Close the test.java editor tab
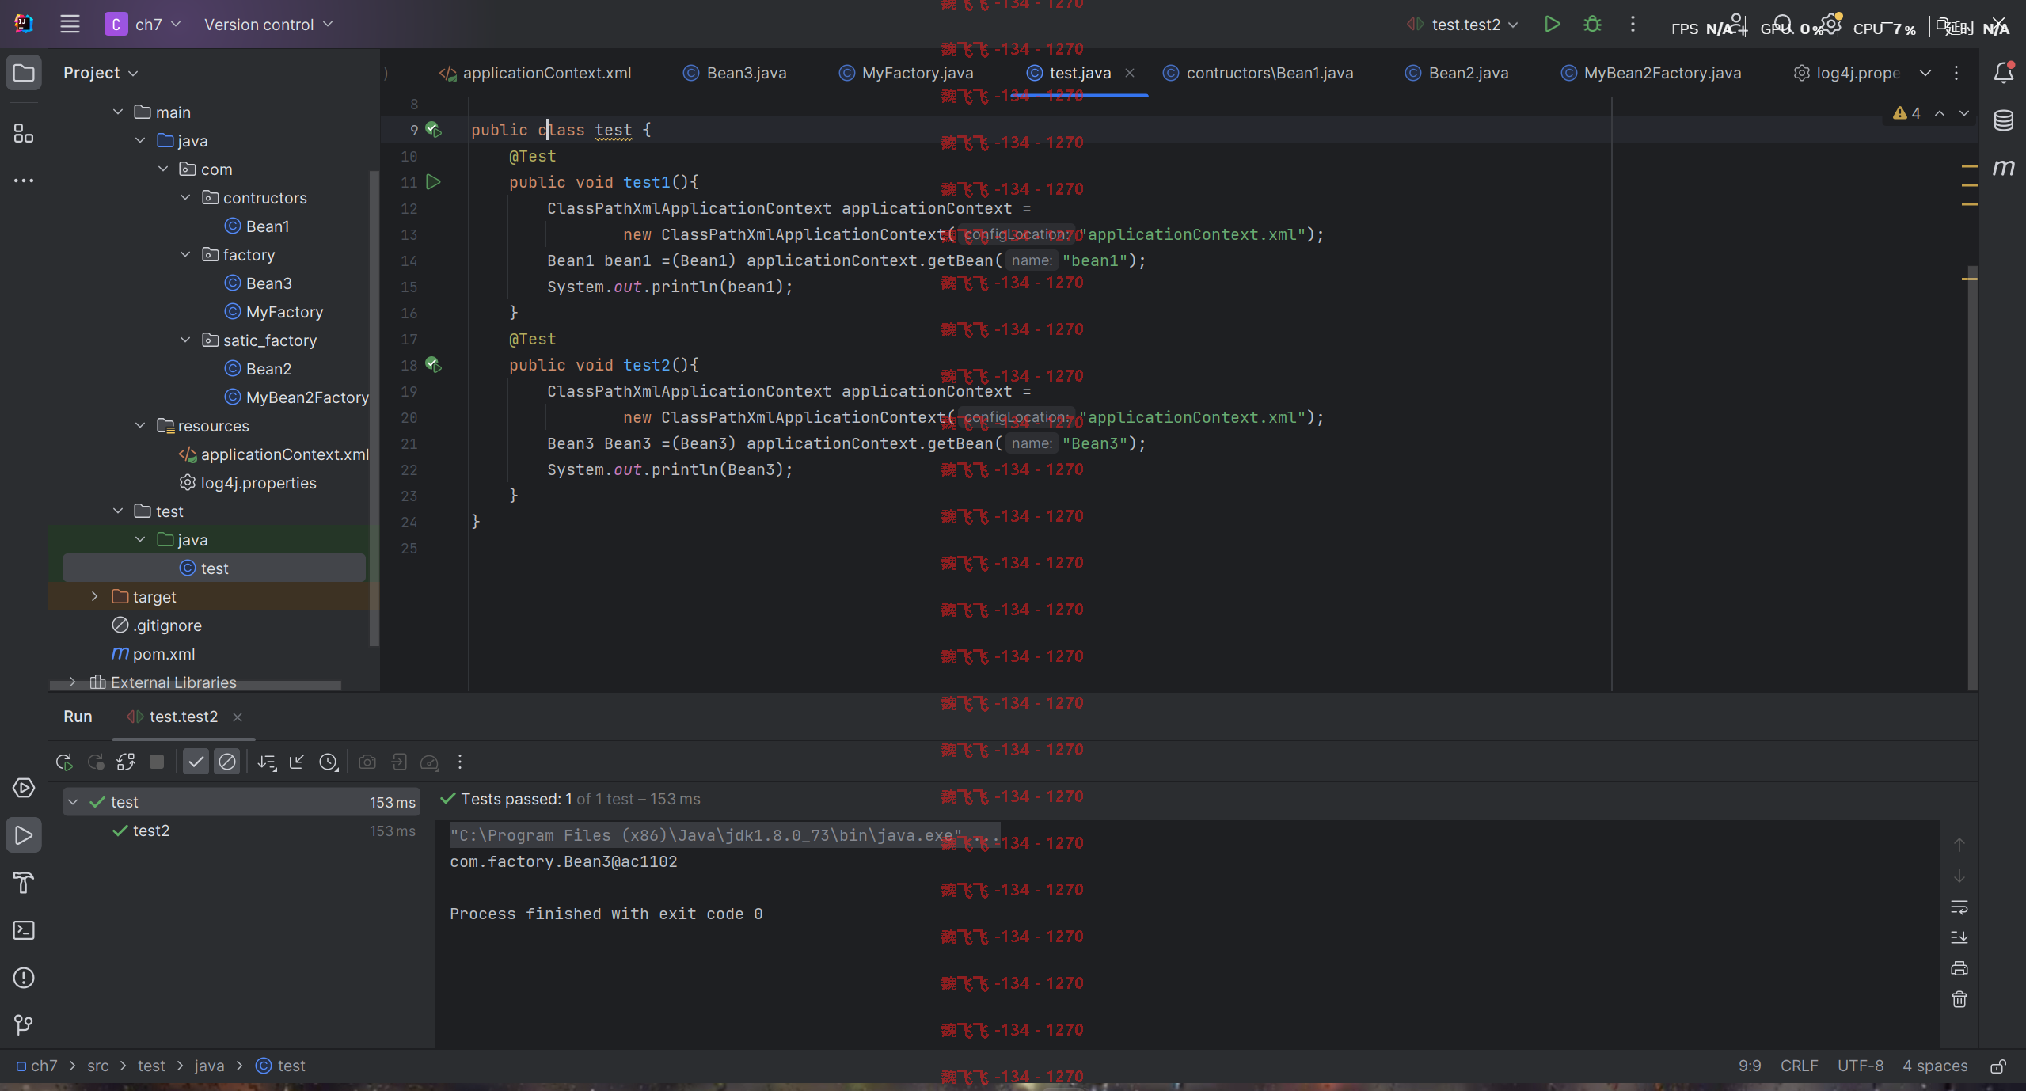The height and width of the screenshot is (1091, 2026). pyautogui.click(x=1130, y=73)
